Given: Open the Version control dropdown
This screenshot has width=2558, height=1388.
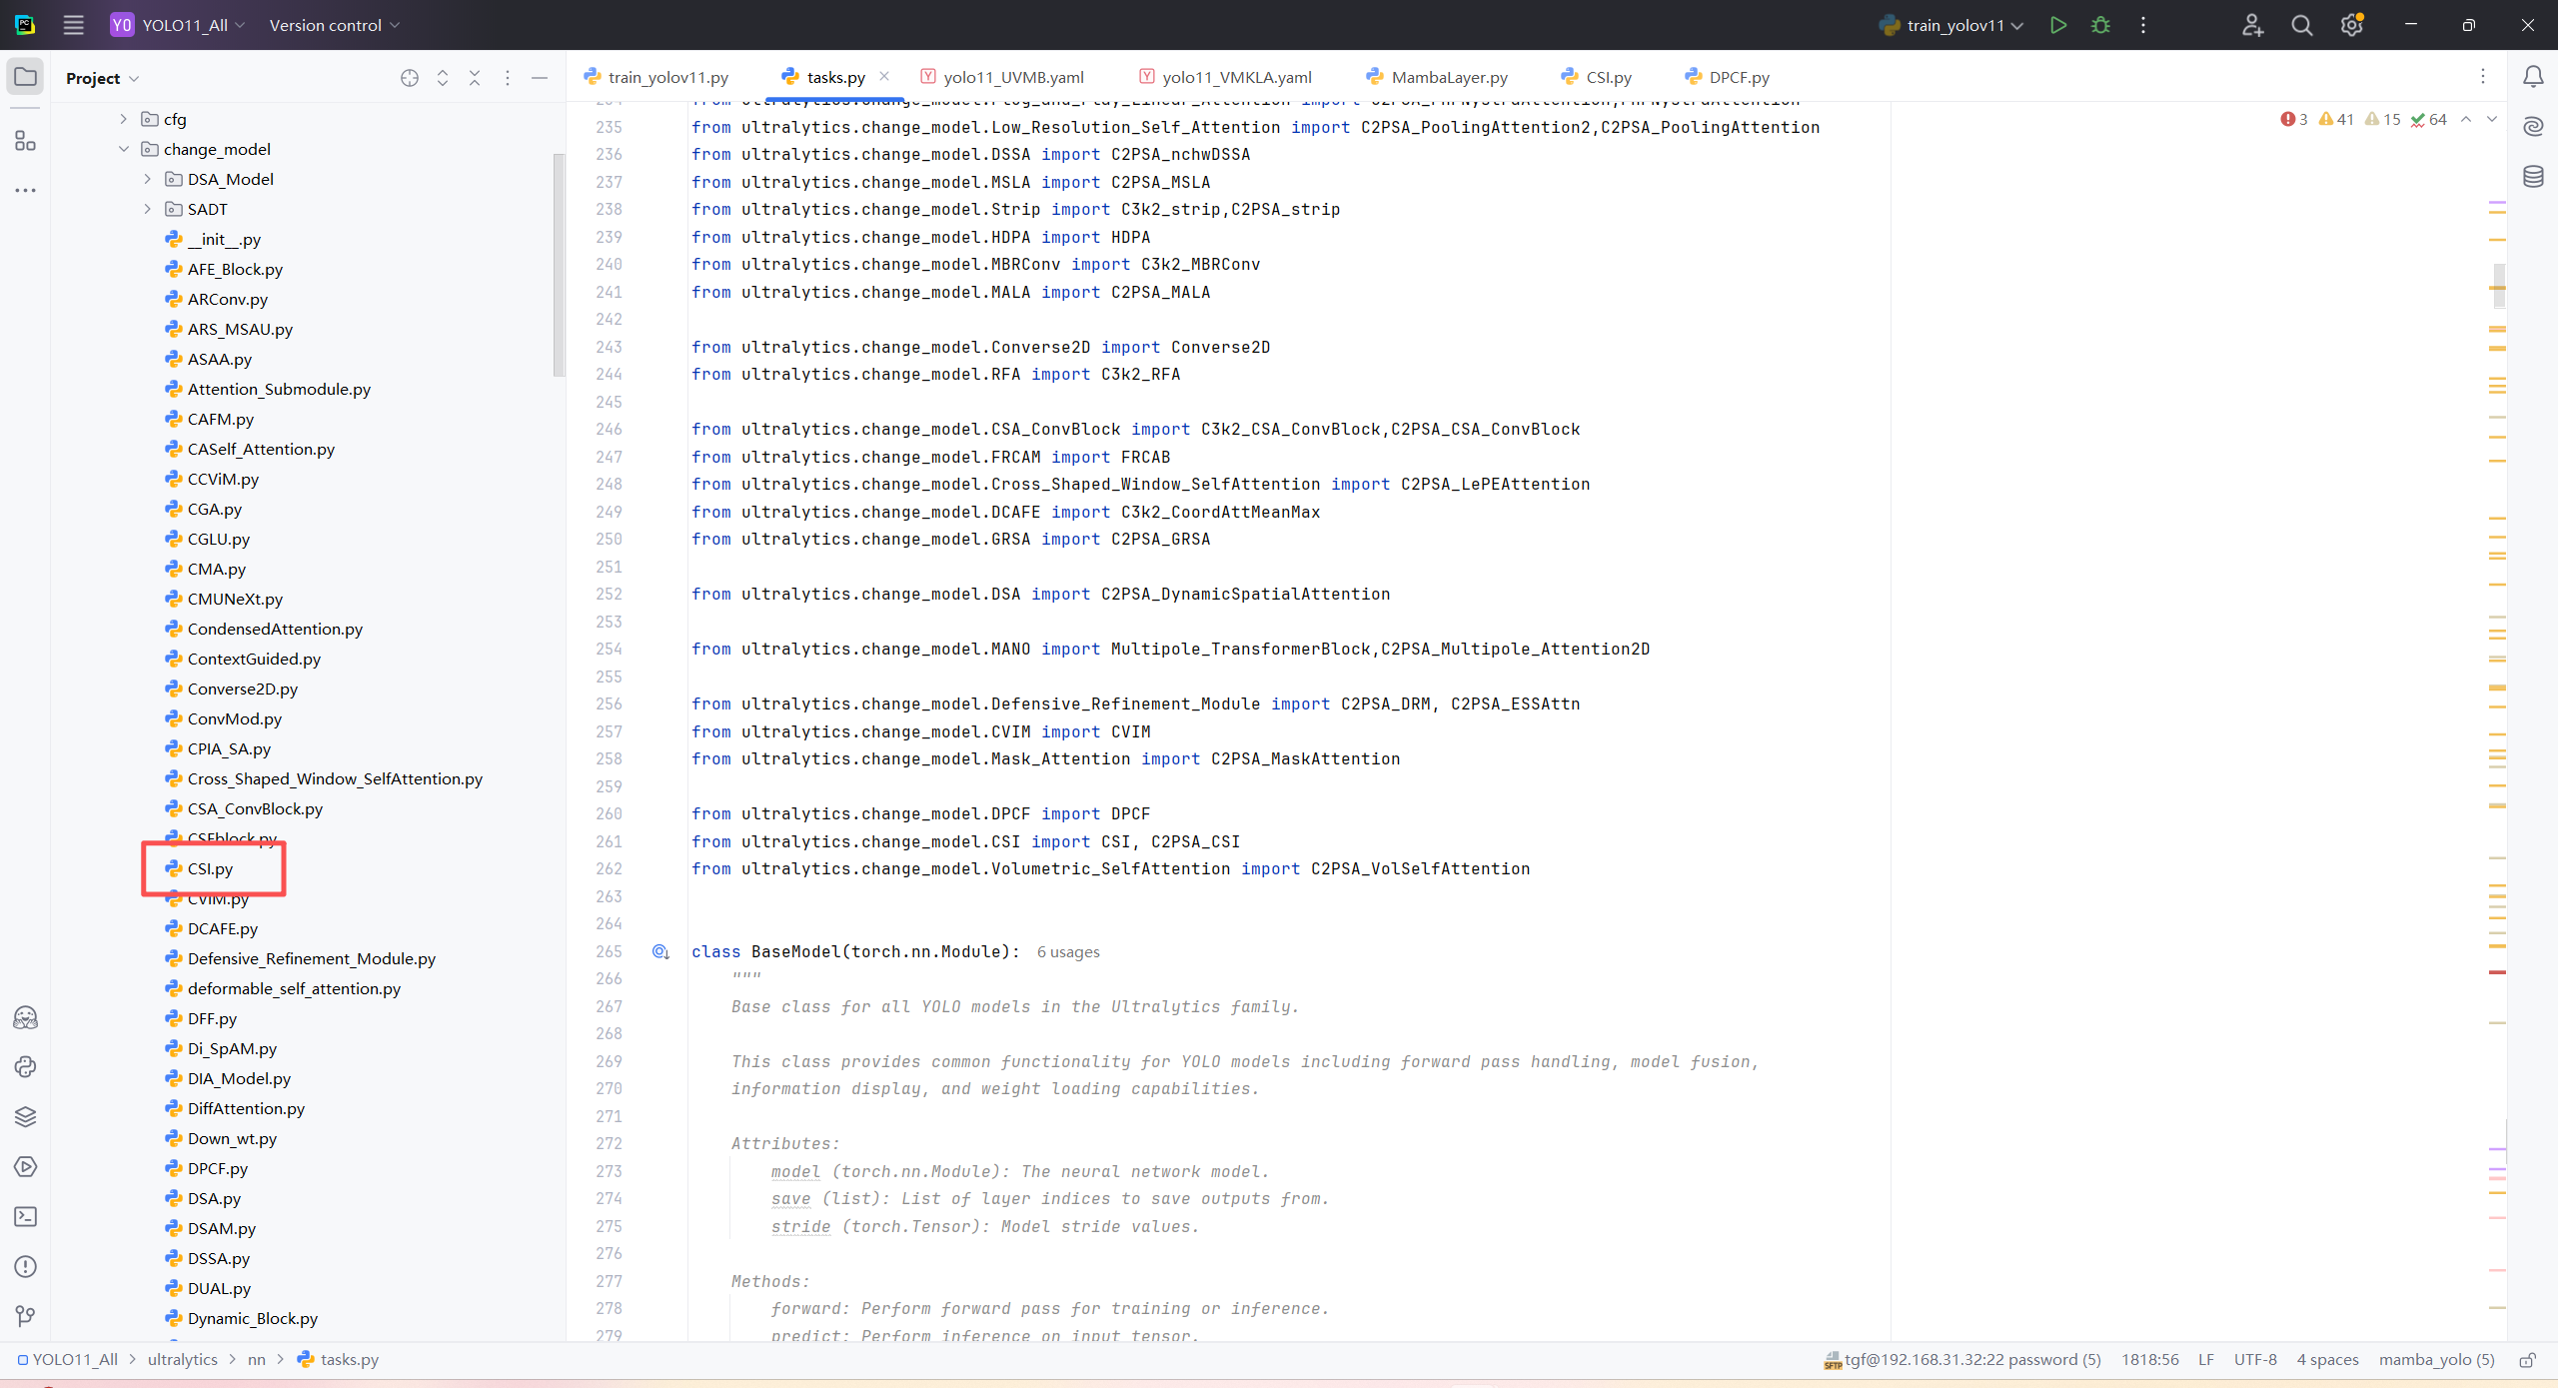Looking at the screenshot, I should pyautogui.click(x=334, y=25).
